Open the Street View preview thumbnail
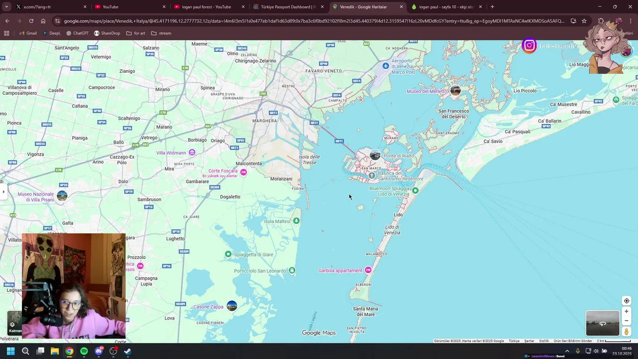This screenshot has width=638, height=359. coord(603,323)
